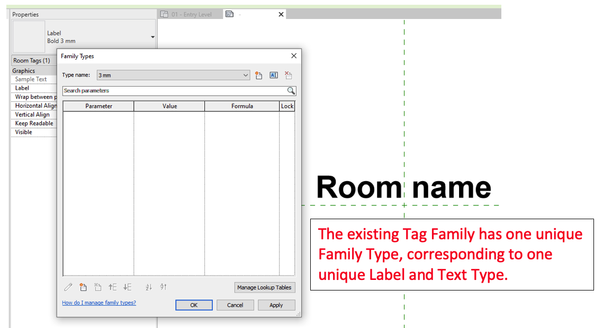Open the Room Tags (1) filter in Properties
This screenshot has width=603, height=328.
34,61
